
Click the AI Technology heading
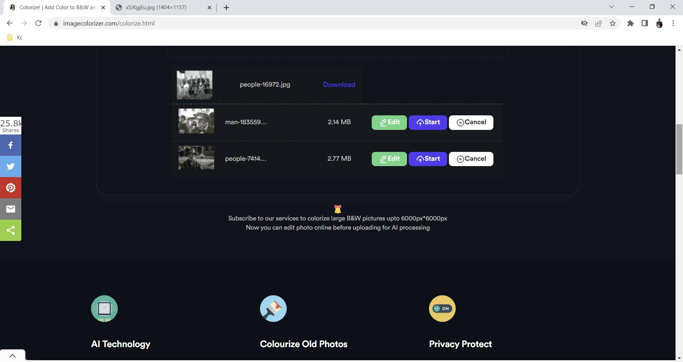pos(121,344)
